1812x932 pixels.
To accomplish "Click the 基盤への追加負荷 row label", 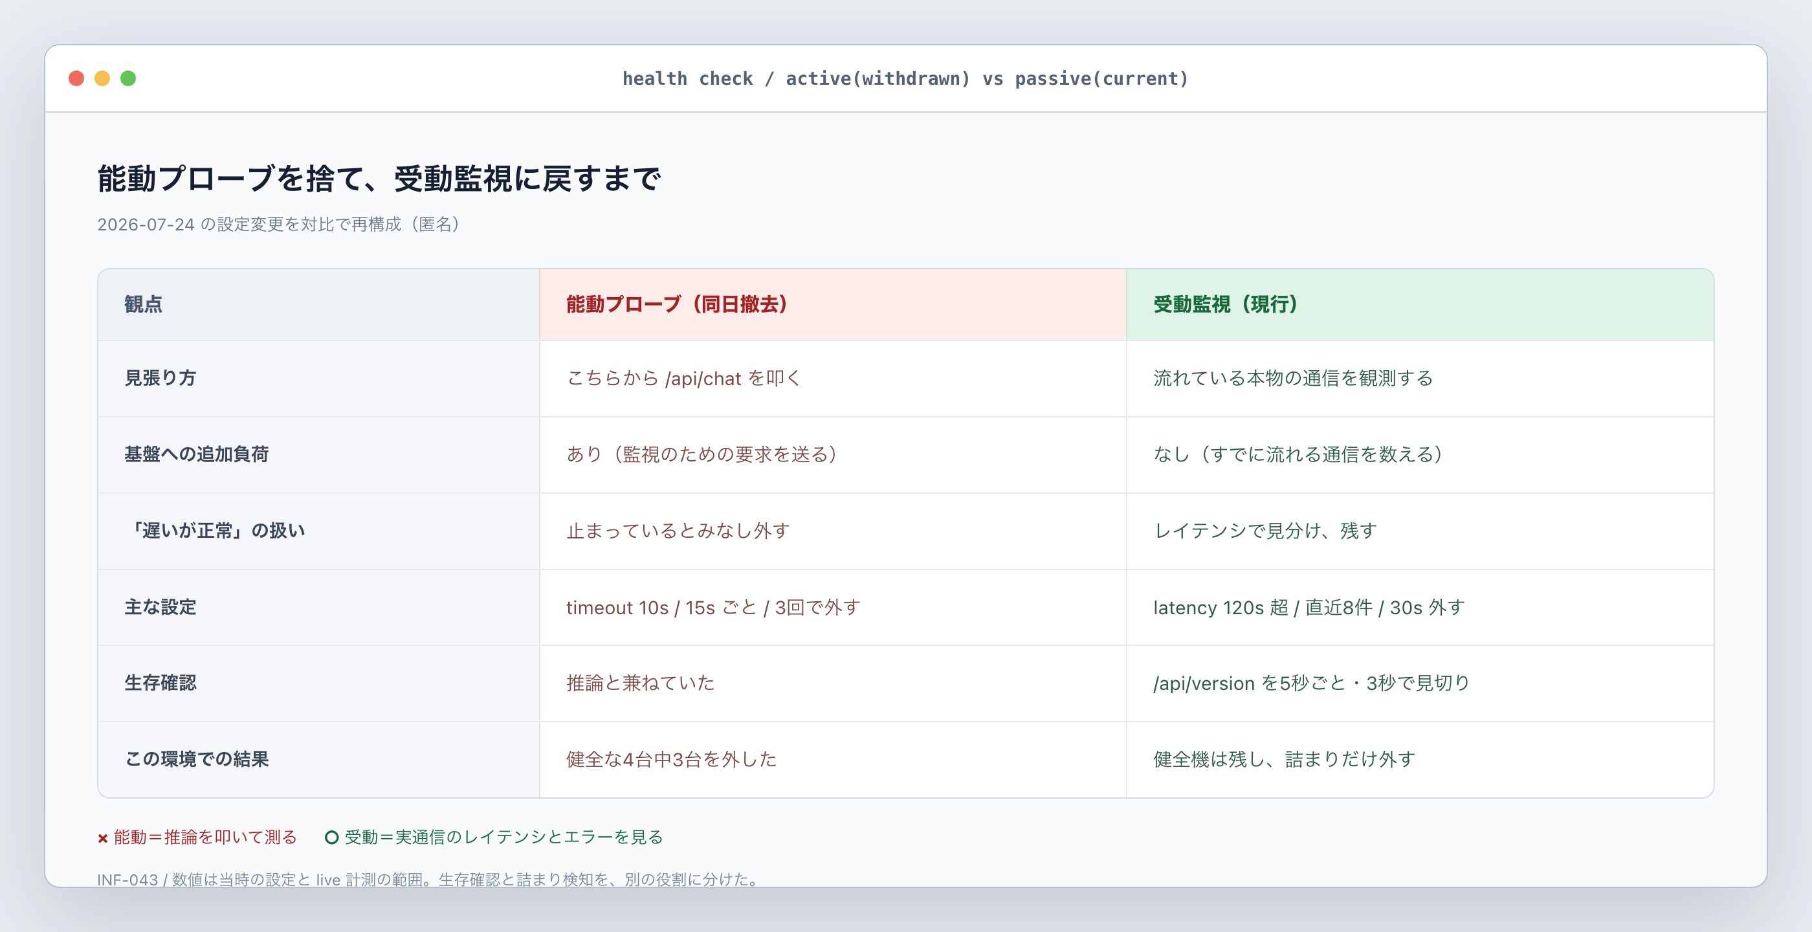I will (x=197, y=454).
